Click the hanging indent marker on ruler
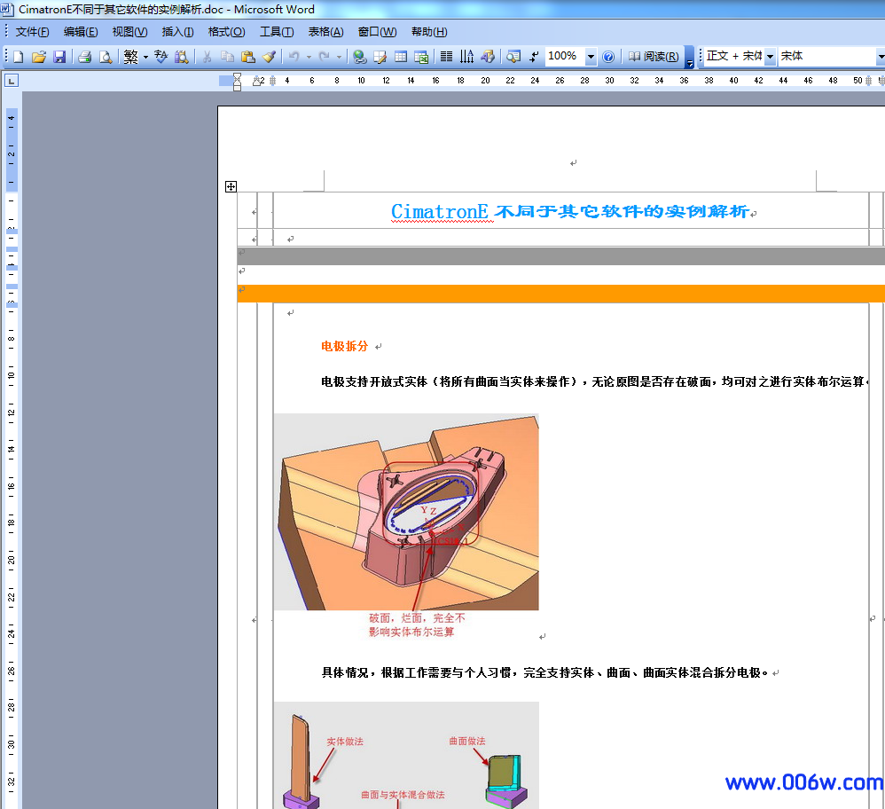The width and height of the screenshot is (885, 809). [237, 83]
